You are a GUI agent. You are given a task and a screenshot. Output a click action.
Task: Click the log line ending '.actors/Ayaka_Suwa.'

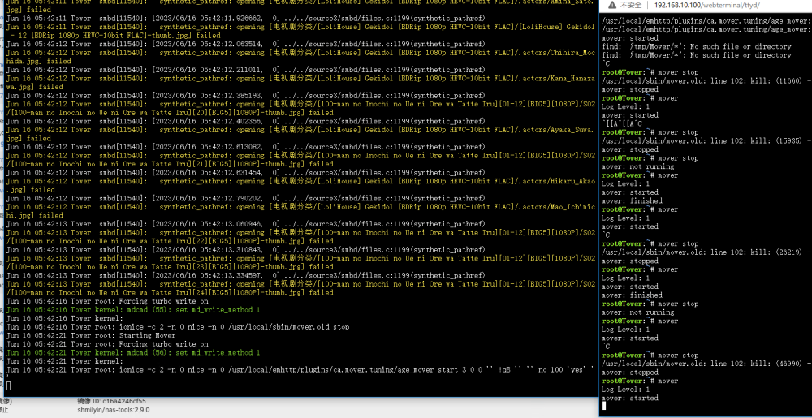pos(300,130)
